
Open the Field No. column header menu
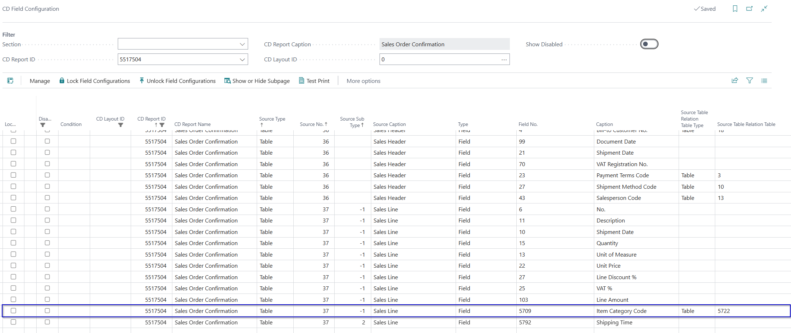[528, 124]
